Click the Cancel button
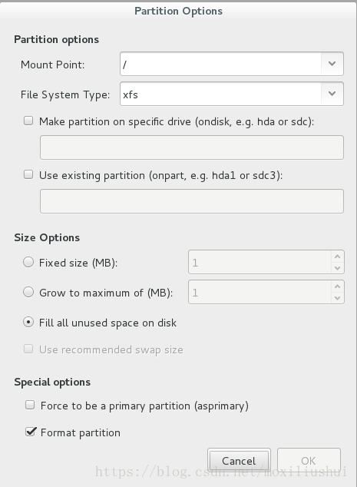 tap(239, 461)
